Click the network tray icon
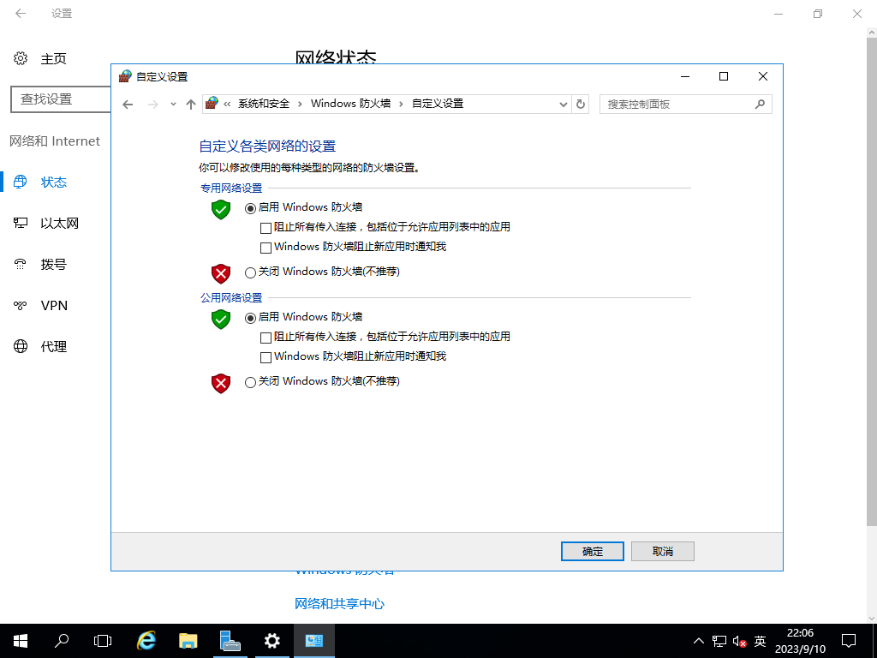 pyautogui.click(x=719, y=641)
